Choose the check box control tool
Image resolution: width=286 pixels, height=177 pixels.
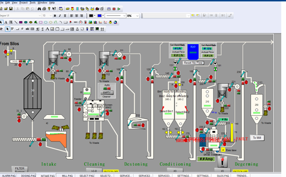(12, 29)
